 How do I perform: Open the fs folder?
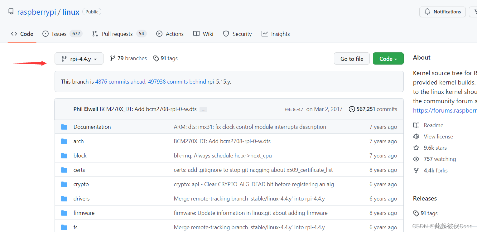[x=75, y=227]
